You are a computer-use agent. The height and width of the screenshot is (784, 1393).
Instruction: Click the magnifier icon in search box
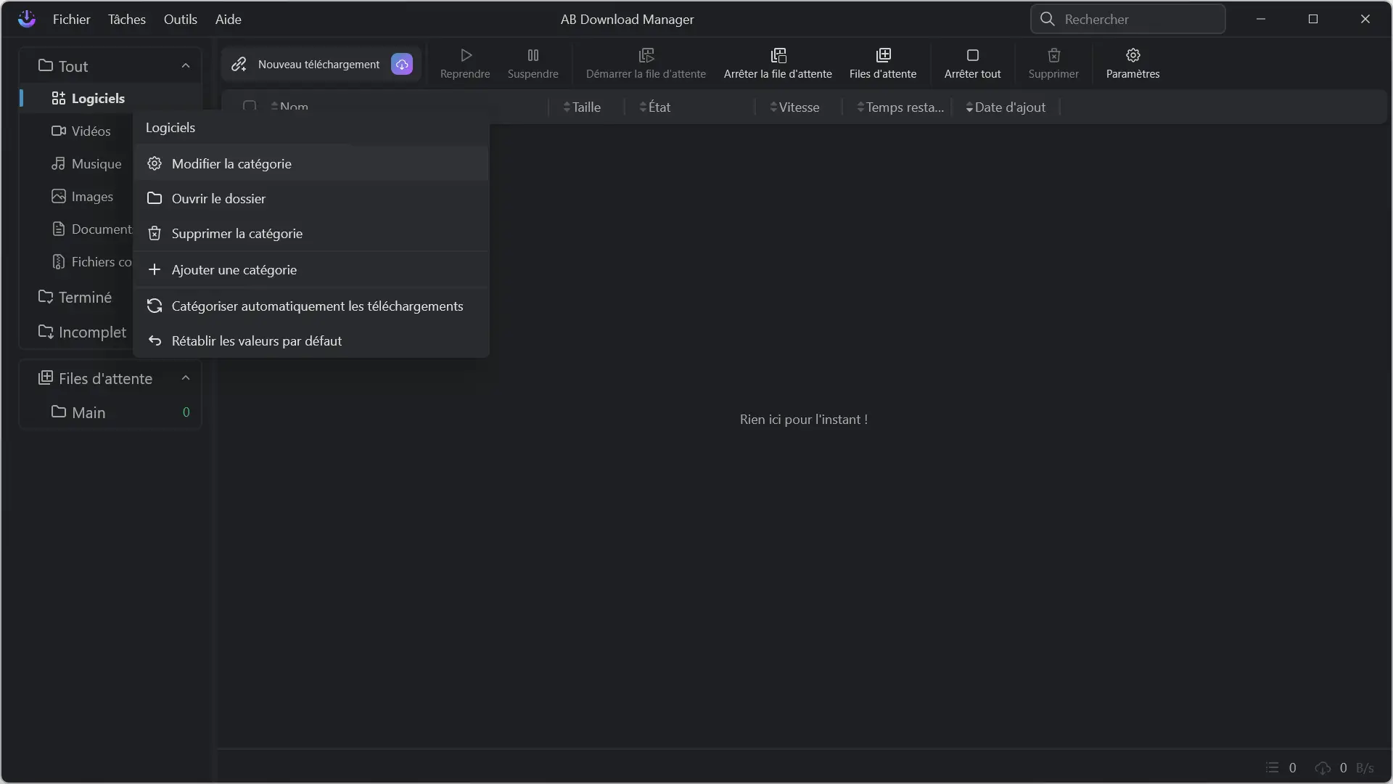(x=1047, y=19)
